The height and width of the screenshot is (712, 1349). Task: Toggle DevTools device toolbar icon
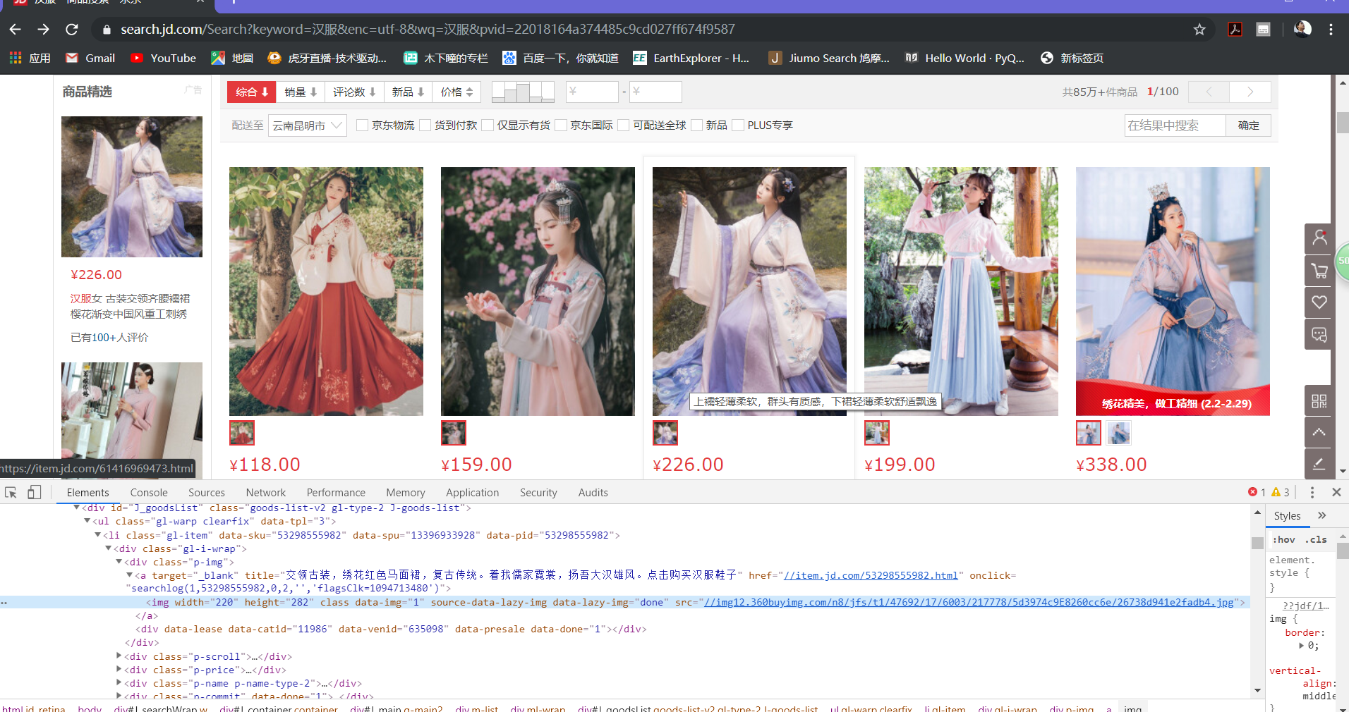point(34,492)
